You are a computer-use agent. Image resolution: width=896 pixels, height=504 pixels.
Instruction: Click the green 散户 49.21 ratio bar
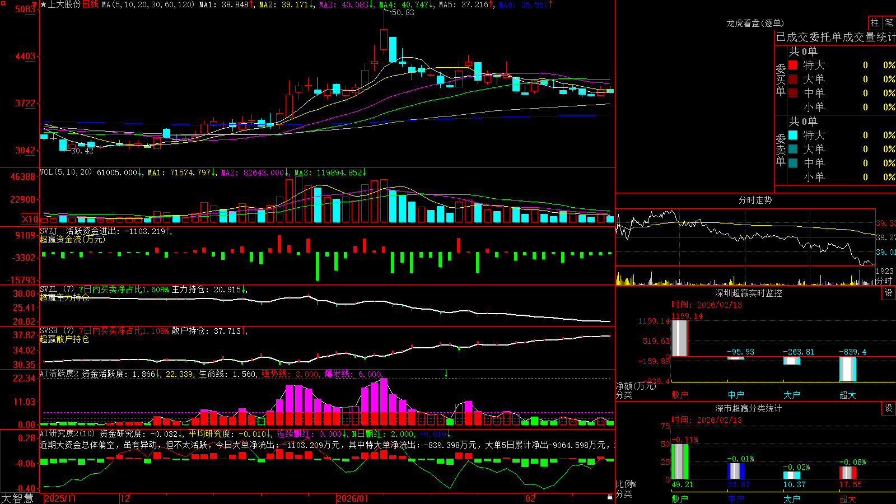coord(680,461)
